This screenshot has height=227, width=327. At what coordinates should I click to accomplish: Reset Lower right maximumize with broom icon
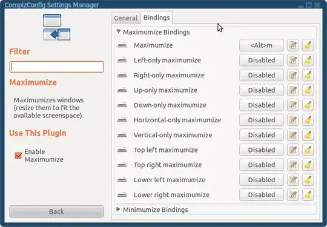pyautogui.click(x=308, y=195)
